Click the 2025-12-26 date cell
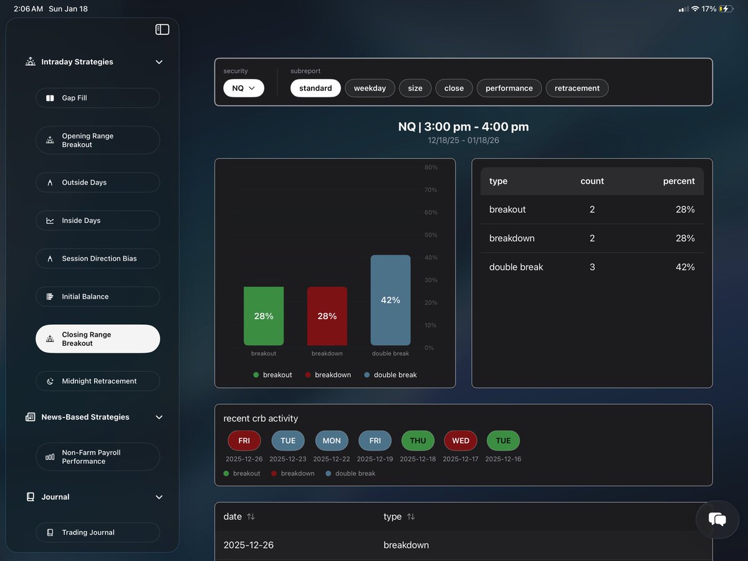748x561 pixels. [249, 545]
